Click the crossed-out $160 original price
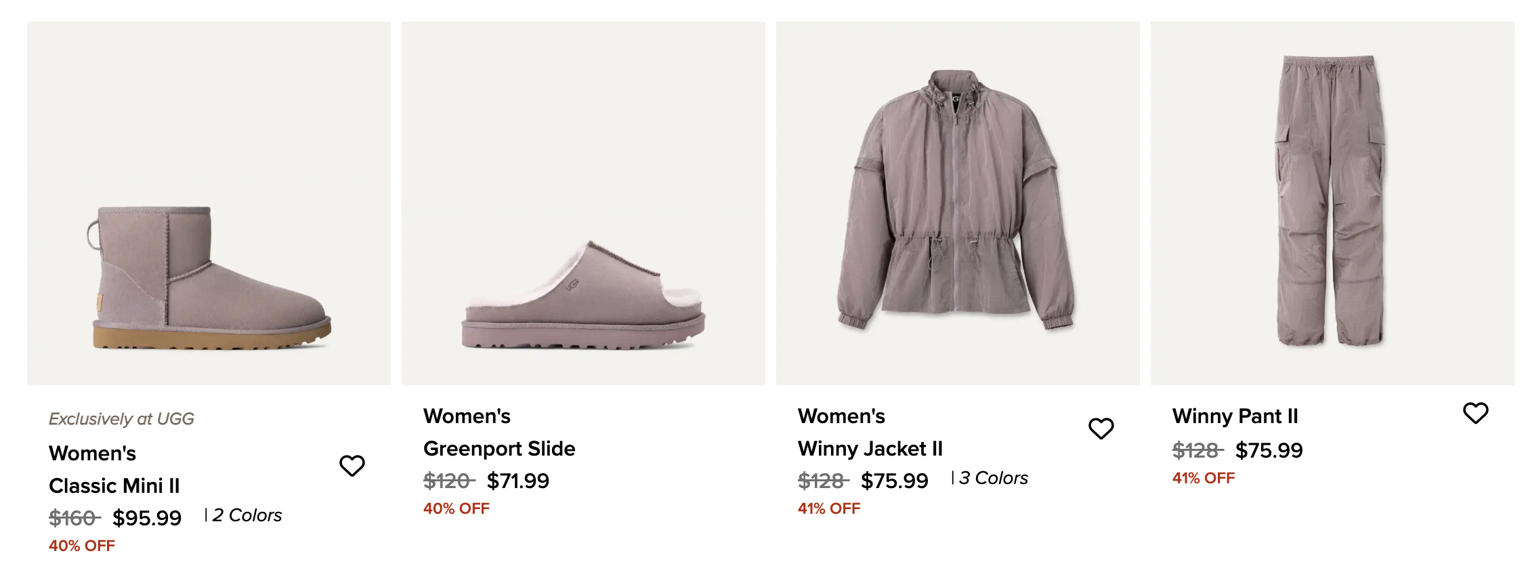This screenshot has height=570, width=1528. [x=75, y=518]
